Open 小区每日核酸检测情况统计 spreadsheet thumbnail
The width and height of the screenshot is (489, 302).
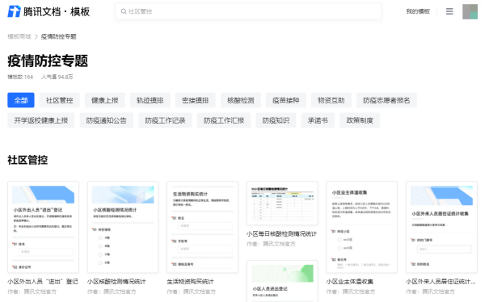pos(282,203)
